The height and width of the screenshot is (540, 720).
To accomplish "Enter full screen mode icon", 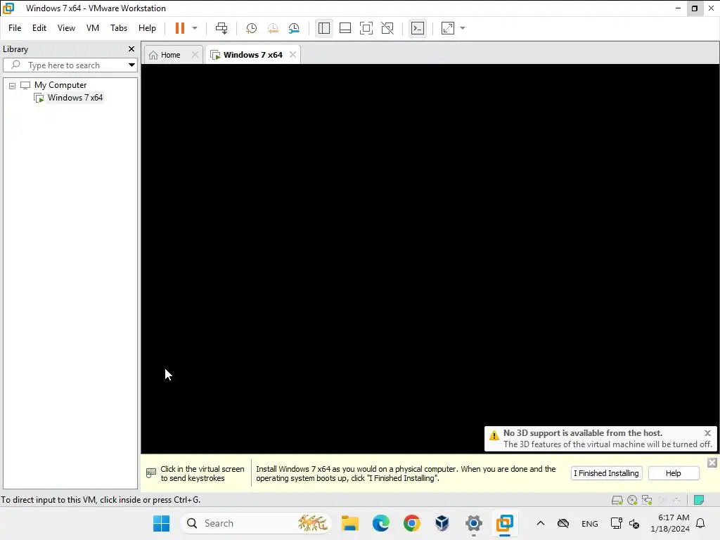I will [x=366, y=28].
